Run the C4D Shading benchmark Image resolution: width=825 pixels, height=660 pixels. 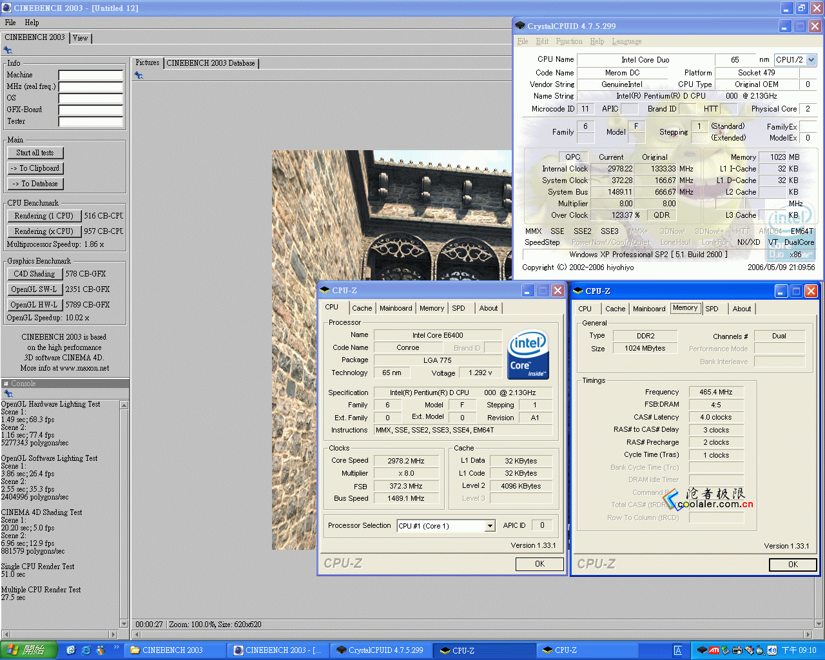tap(35, 274)
